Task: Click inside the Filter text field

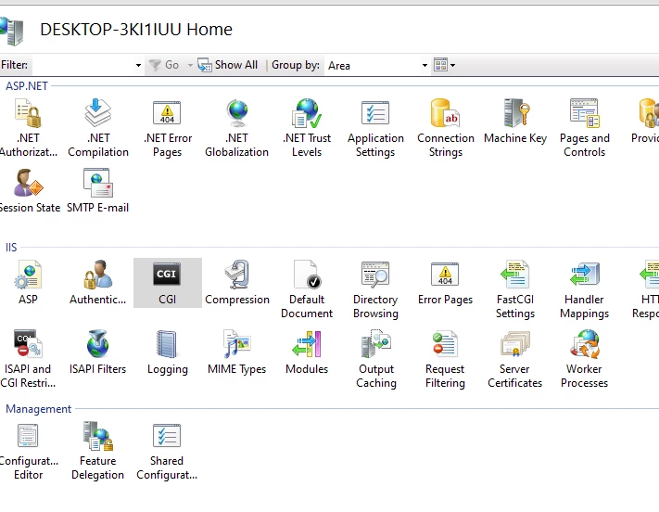Action: pos(82,65)
